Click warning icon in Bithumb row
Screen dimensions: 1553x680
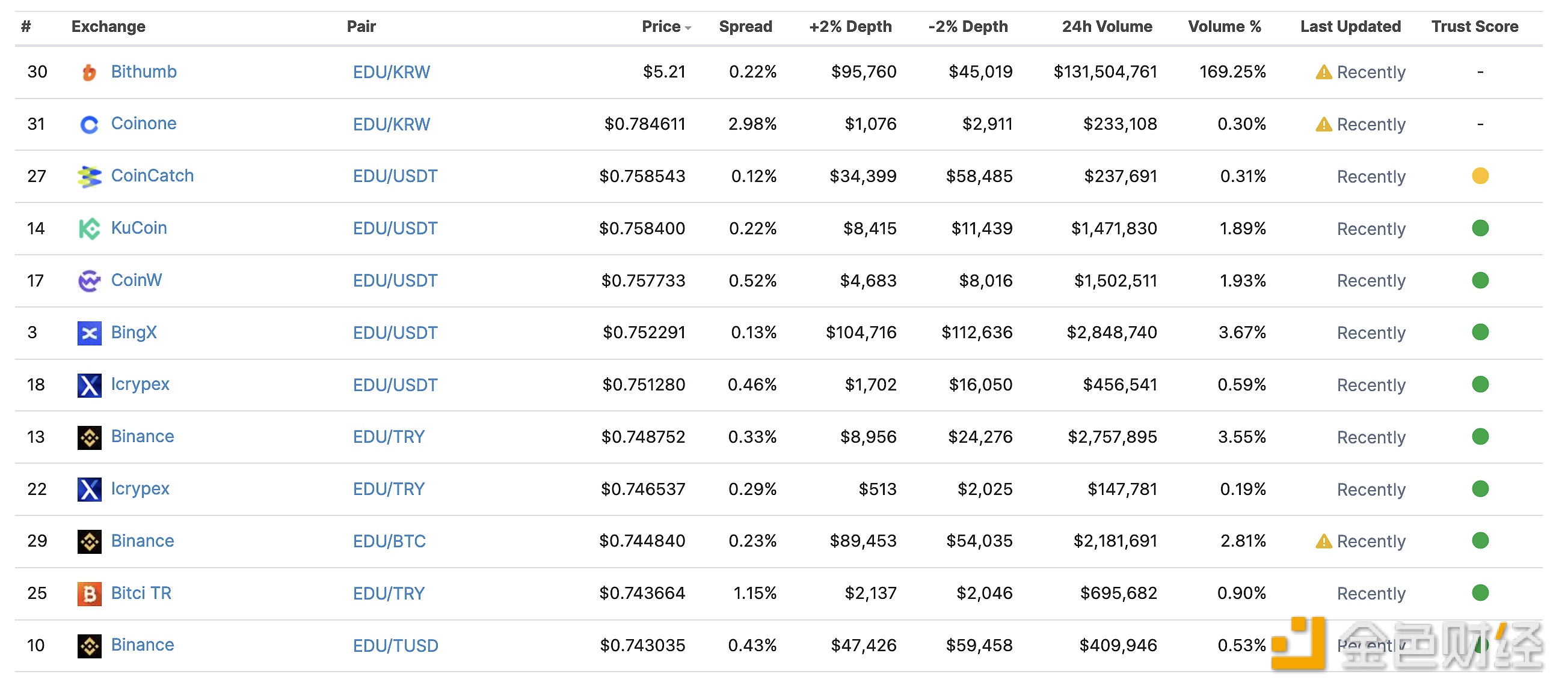[x=1323, y=72]
